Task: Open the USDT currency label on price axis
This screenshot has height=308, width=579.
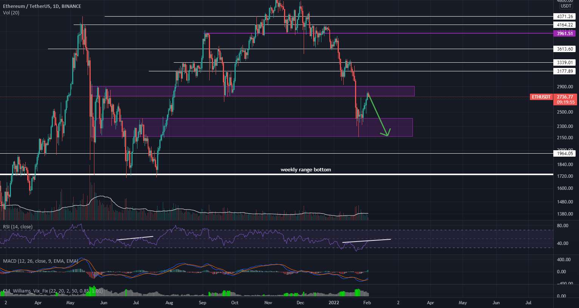Action: pyautogui.click(x=566, y=6)
